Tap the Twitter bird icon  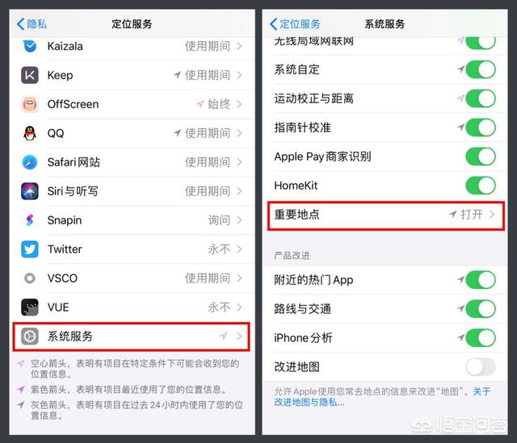pyautogui.click(x=30, y=249)
